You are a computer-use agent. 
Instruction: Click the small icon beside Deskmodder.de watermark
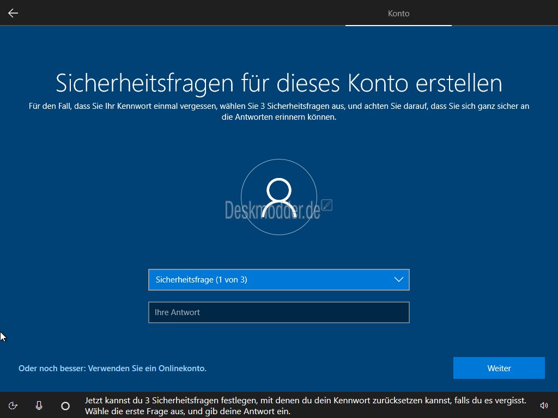(x=327, y=205)
